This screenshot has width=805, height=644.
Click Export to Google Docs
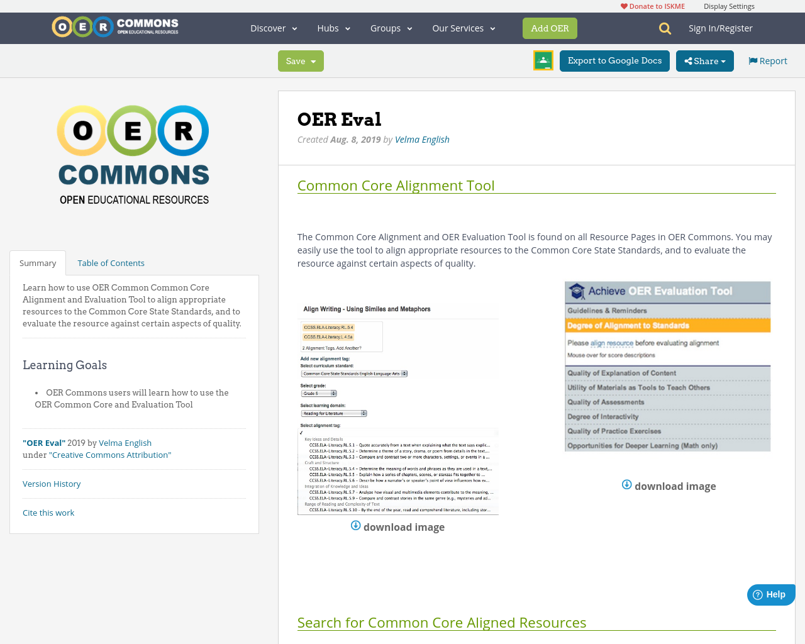pos(614,60)
